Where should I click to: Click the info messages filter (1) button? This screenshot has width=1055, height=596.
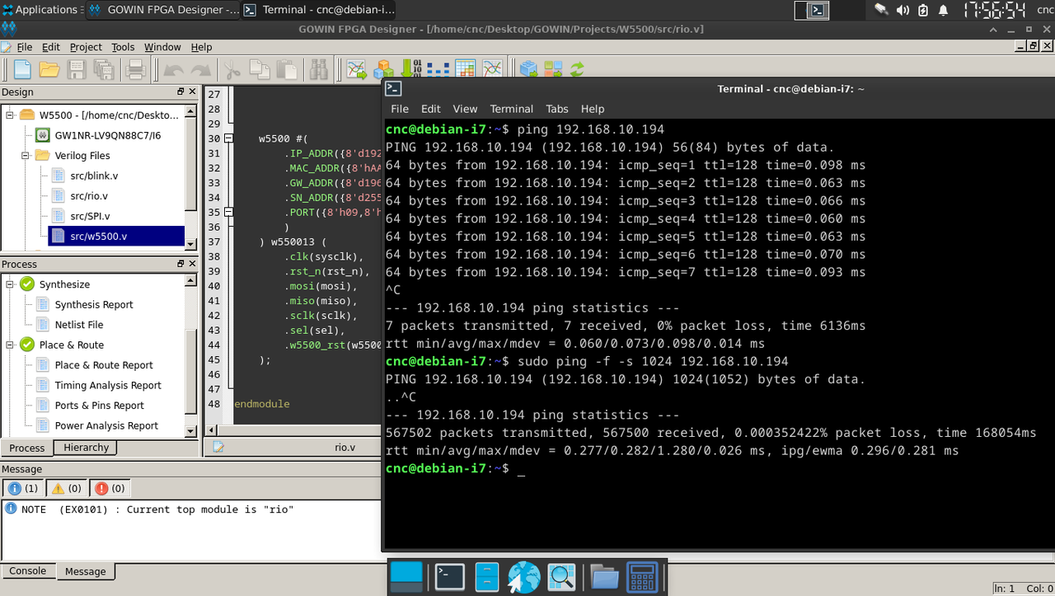[21, 488]
